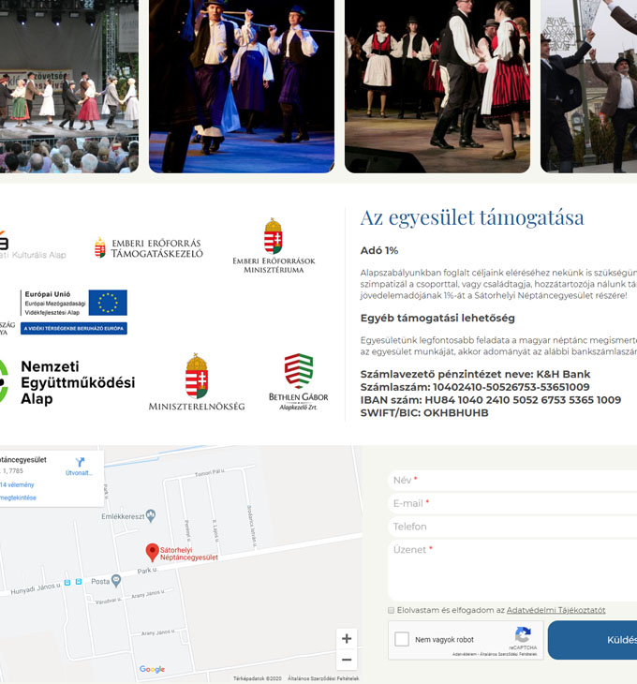
Task: Click into the Üzenet message textarea
Action: [512, 571]
